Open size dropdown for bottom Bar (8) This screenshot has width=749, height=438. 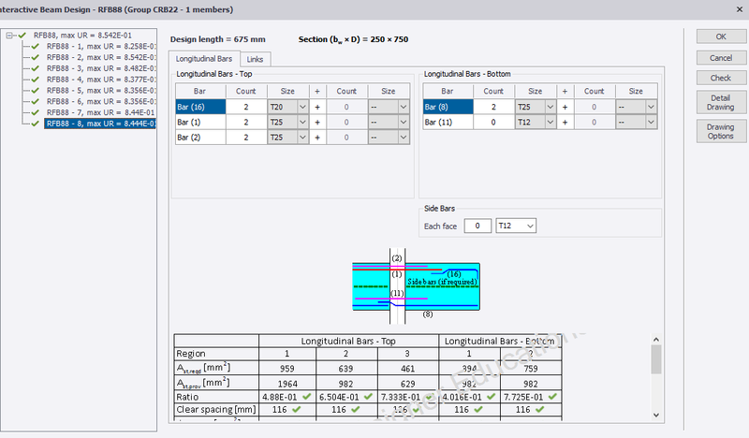tap(551, 107)
